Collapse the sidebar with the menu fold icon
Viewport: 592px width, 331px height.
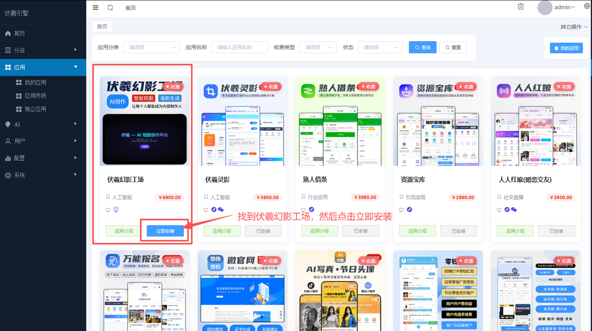[96, 7]
